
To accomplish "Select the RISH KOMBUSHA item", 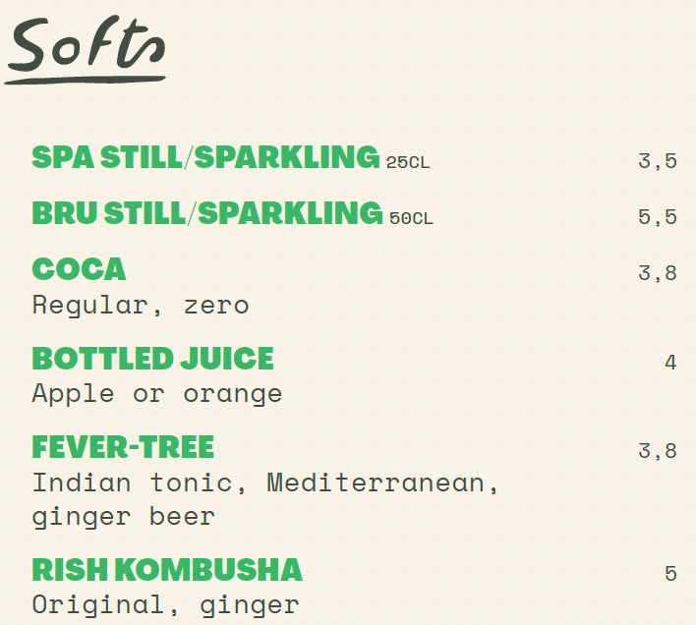I will (167, 570).
